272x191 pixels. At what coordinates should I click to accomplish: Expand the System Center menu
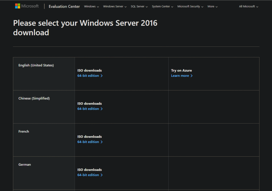[163, 6]
